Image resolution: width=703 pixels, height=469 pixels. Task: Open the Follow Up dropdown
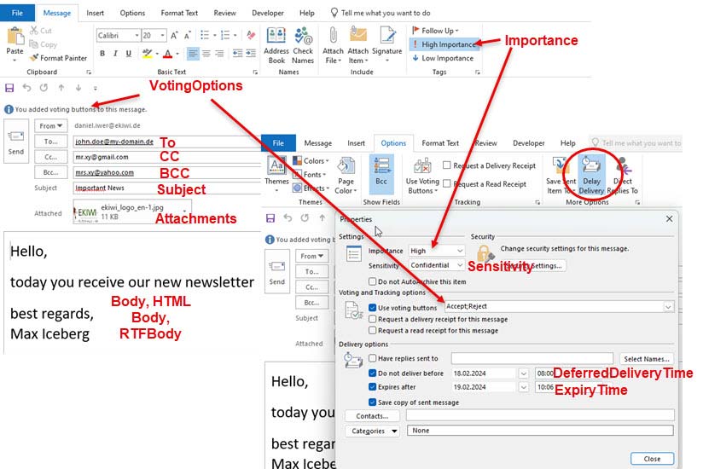tap(435, 31)
